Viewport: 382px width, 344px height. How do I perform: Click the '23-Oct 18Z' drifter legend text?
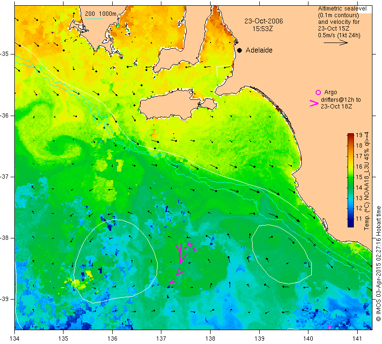click(x=336, y=106)
